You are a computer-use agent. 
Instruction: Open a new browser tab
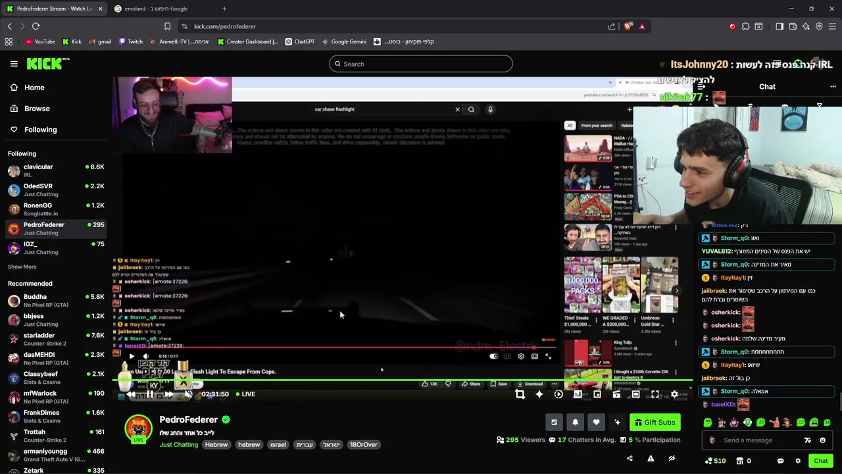coord(224,9)
